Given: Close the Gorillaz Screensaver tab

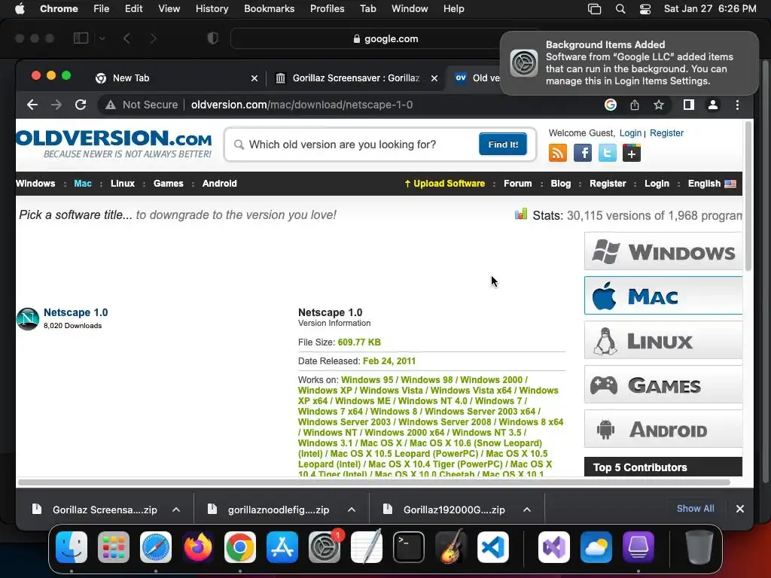Looking at the screenshot, I should [434, 78].
